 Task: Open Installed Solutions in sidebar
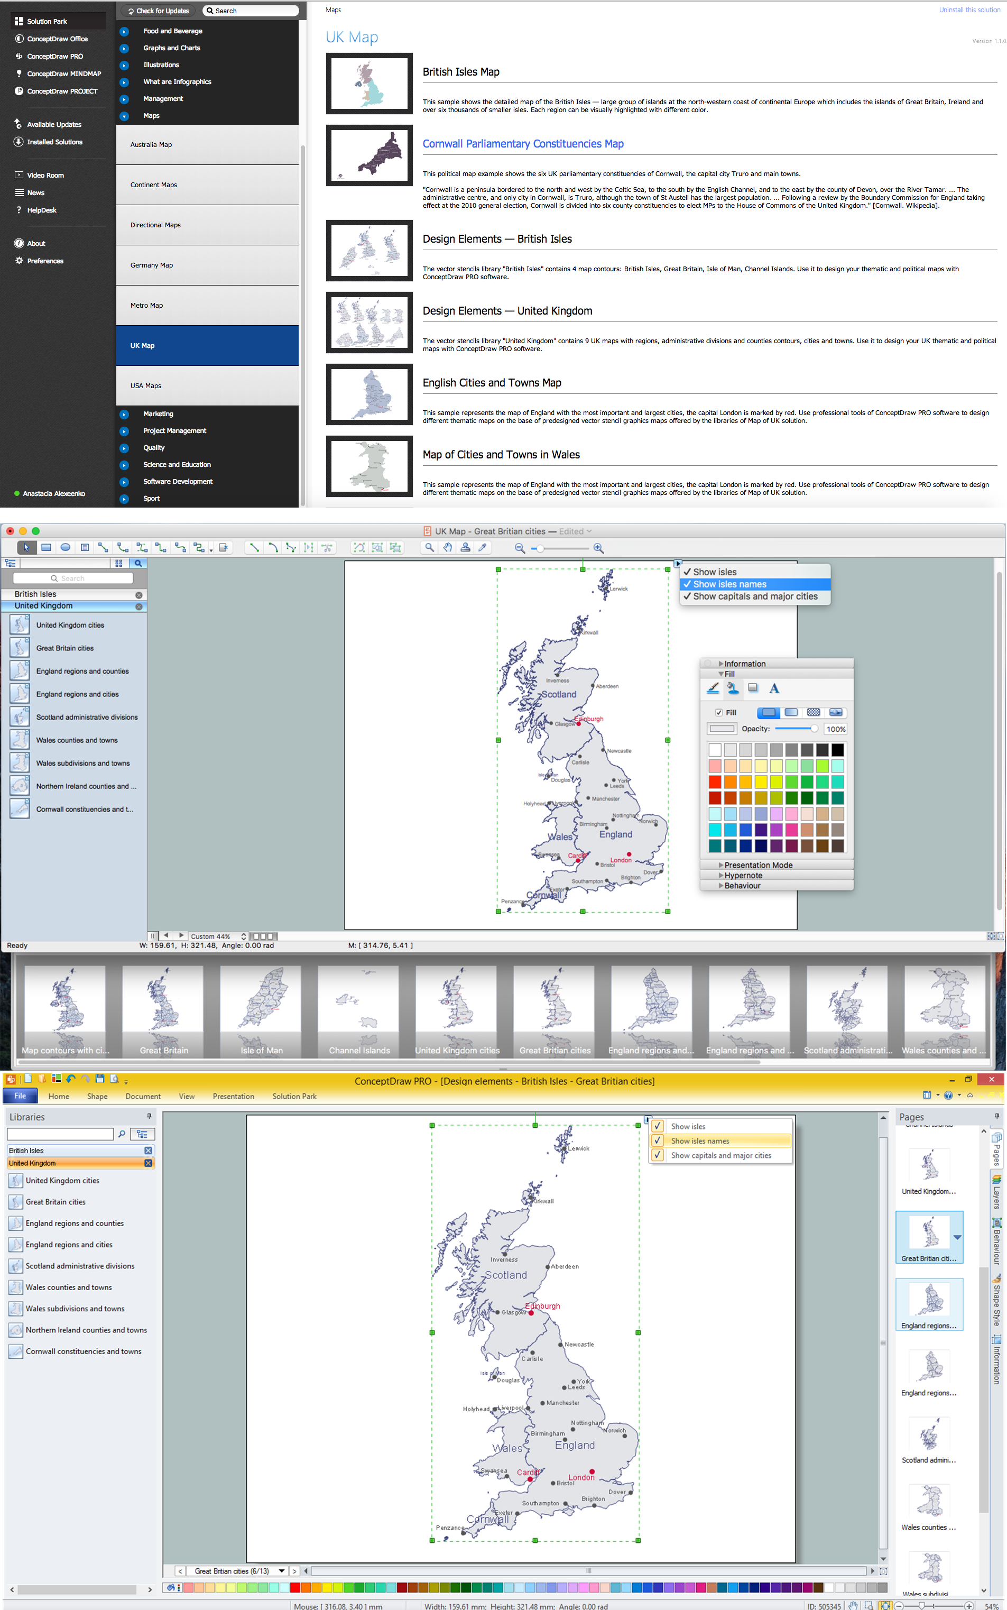(54, 142)
